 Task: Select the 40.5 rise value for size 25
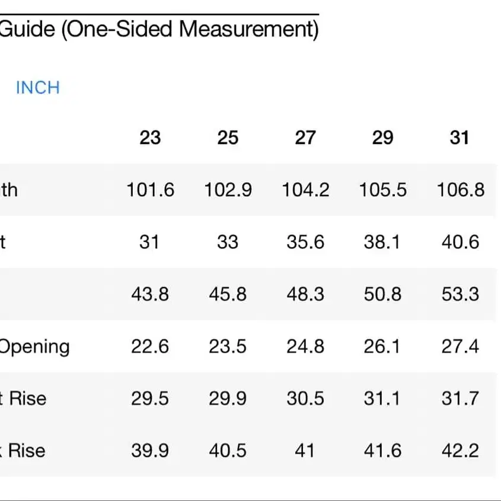[228, 451]
